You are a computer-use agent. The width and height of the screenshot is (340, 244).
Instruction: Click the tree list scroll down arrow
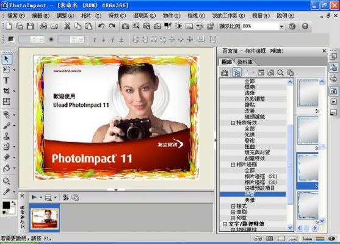(x=290, y=228)
